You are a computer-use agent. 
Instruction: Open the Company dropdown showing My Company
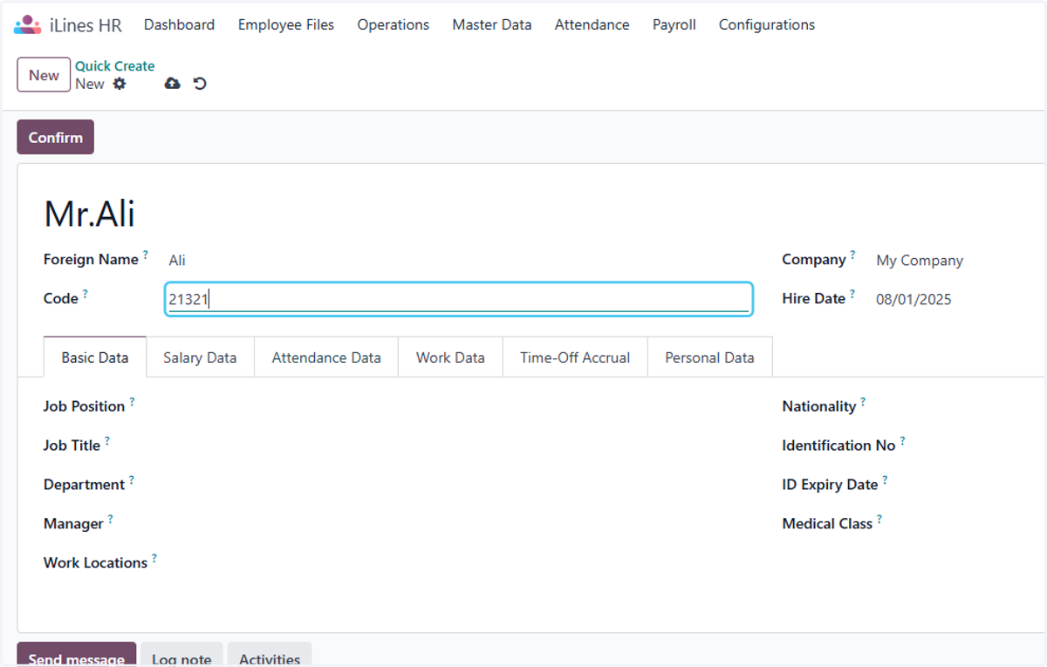(x=920, y=260)
